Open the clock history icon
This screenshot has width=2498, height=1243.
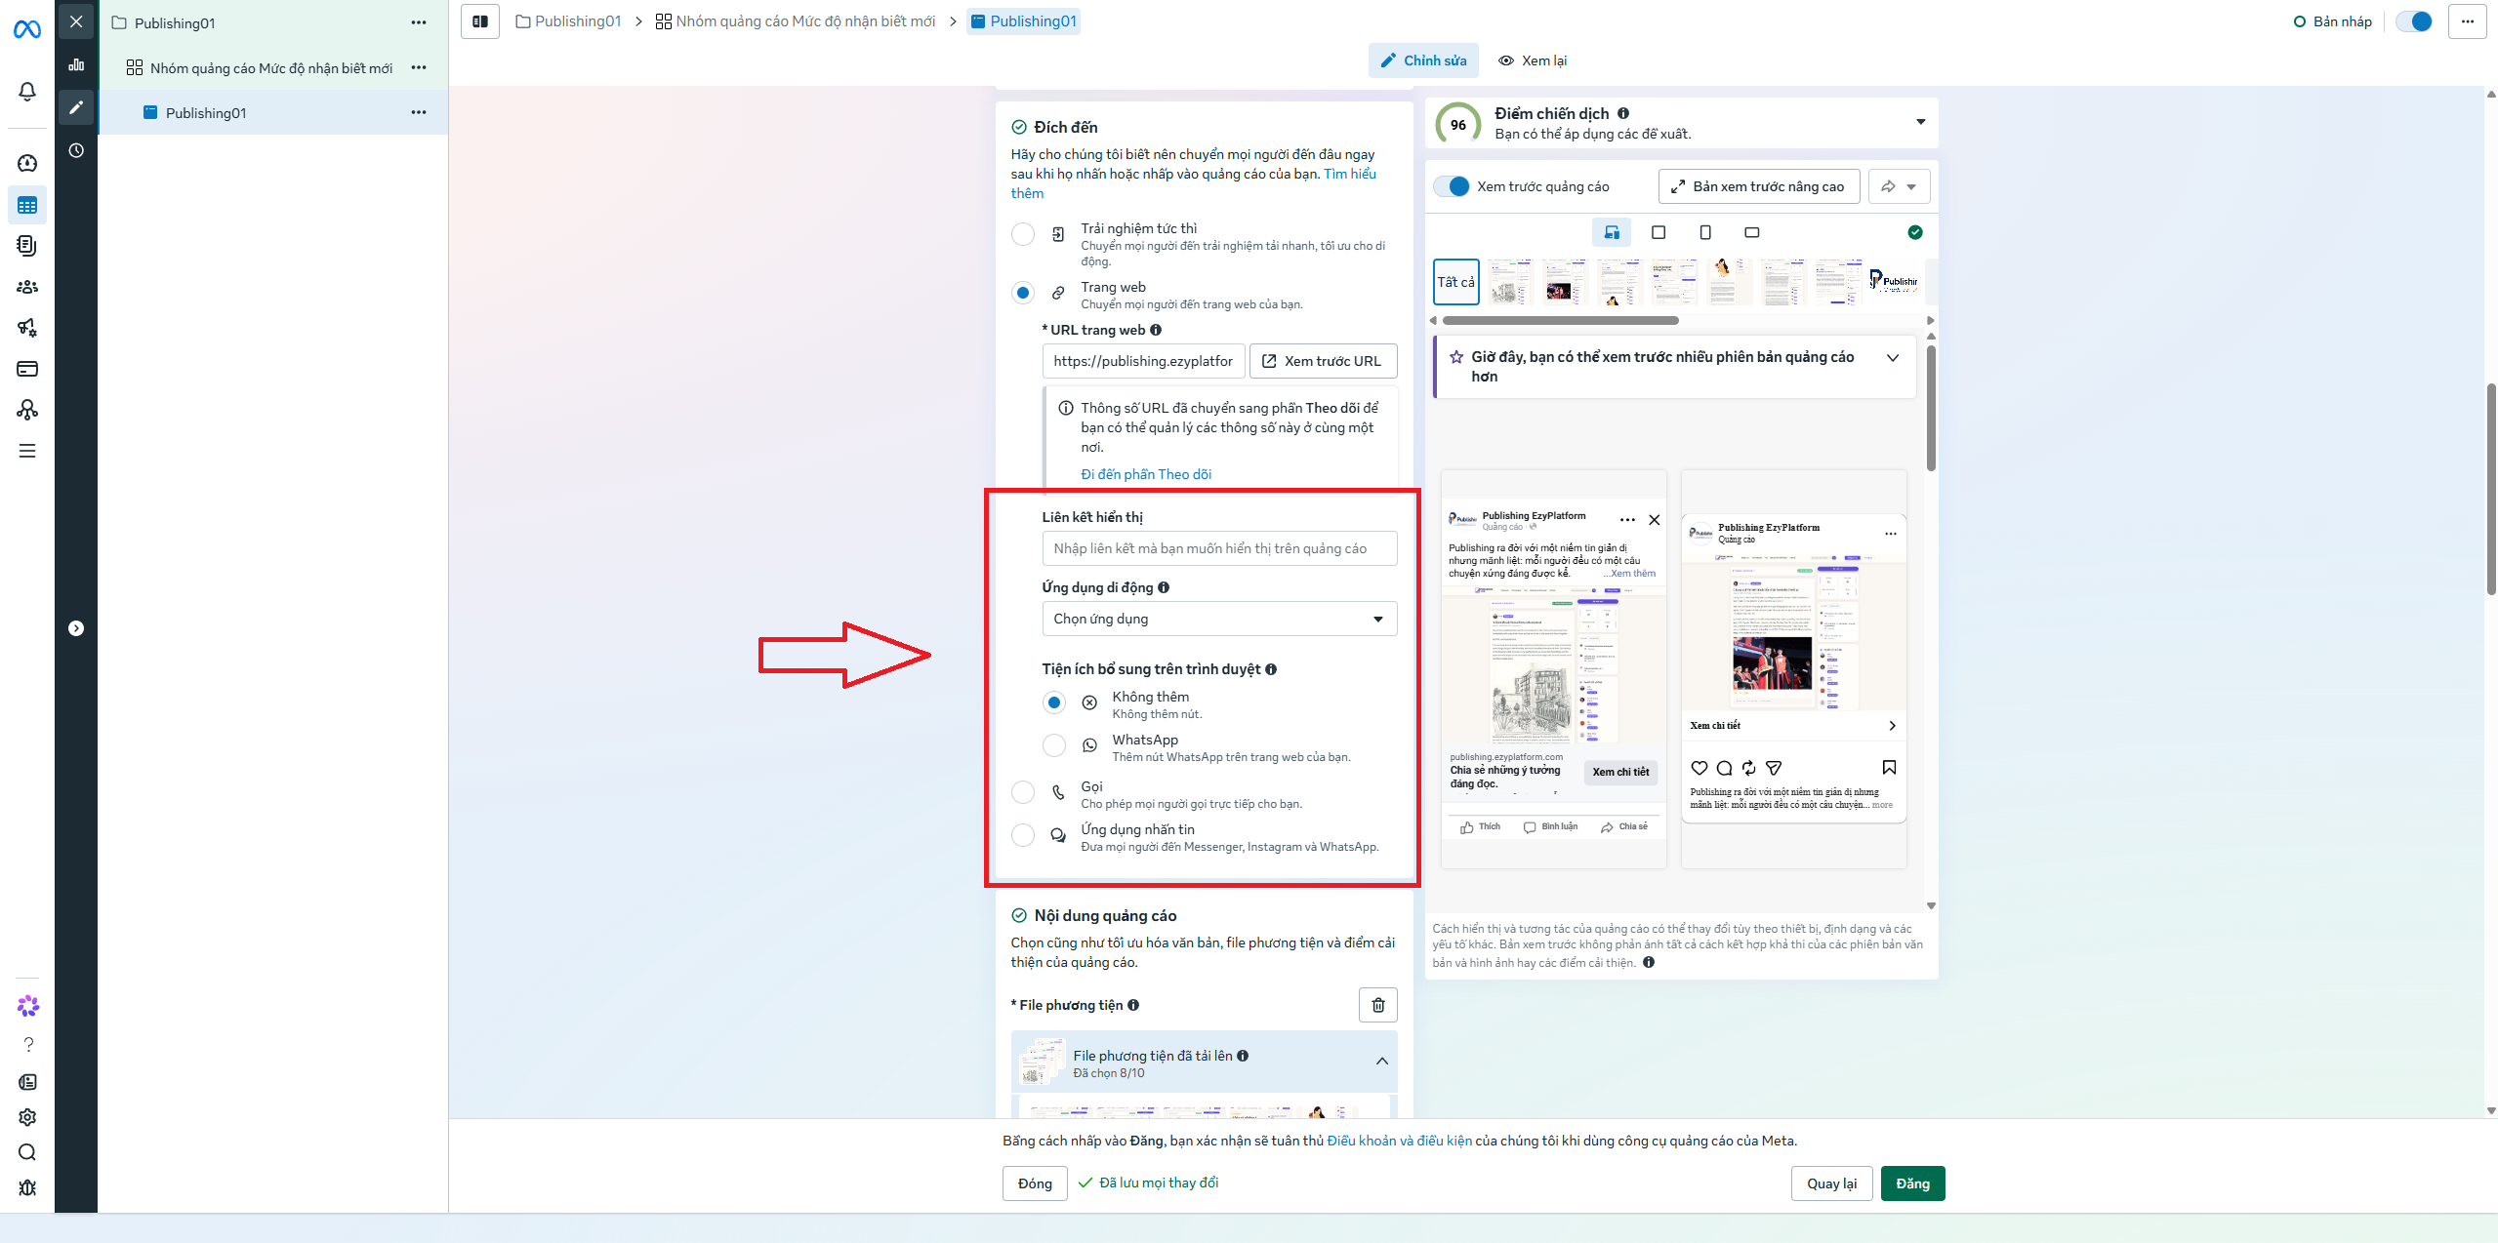pyautogui.click(x=76, y=150)
